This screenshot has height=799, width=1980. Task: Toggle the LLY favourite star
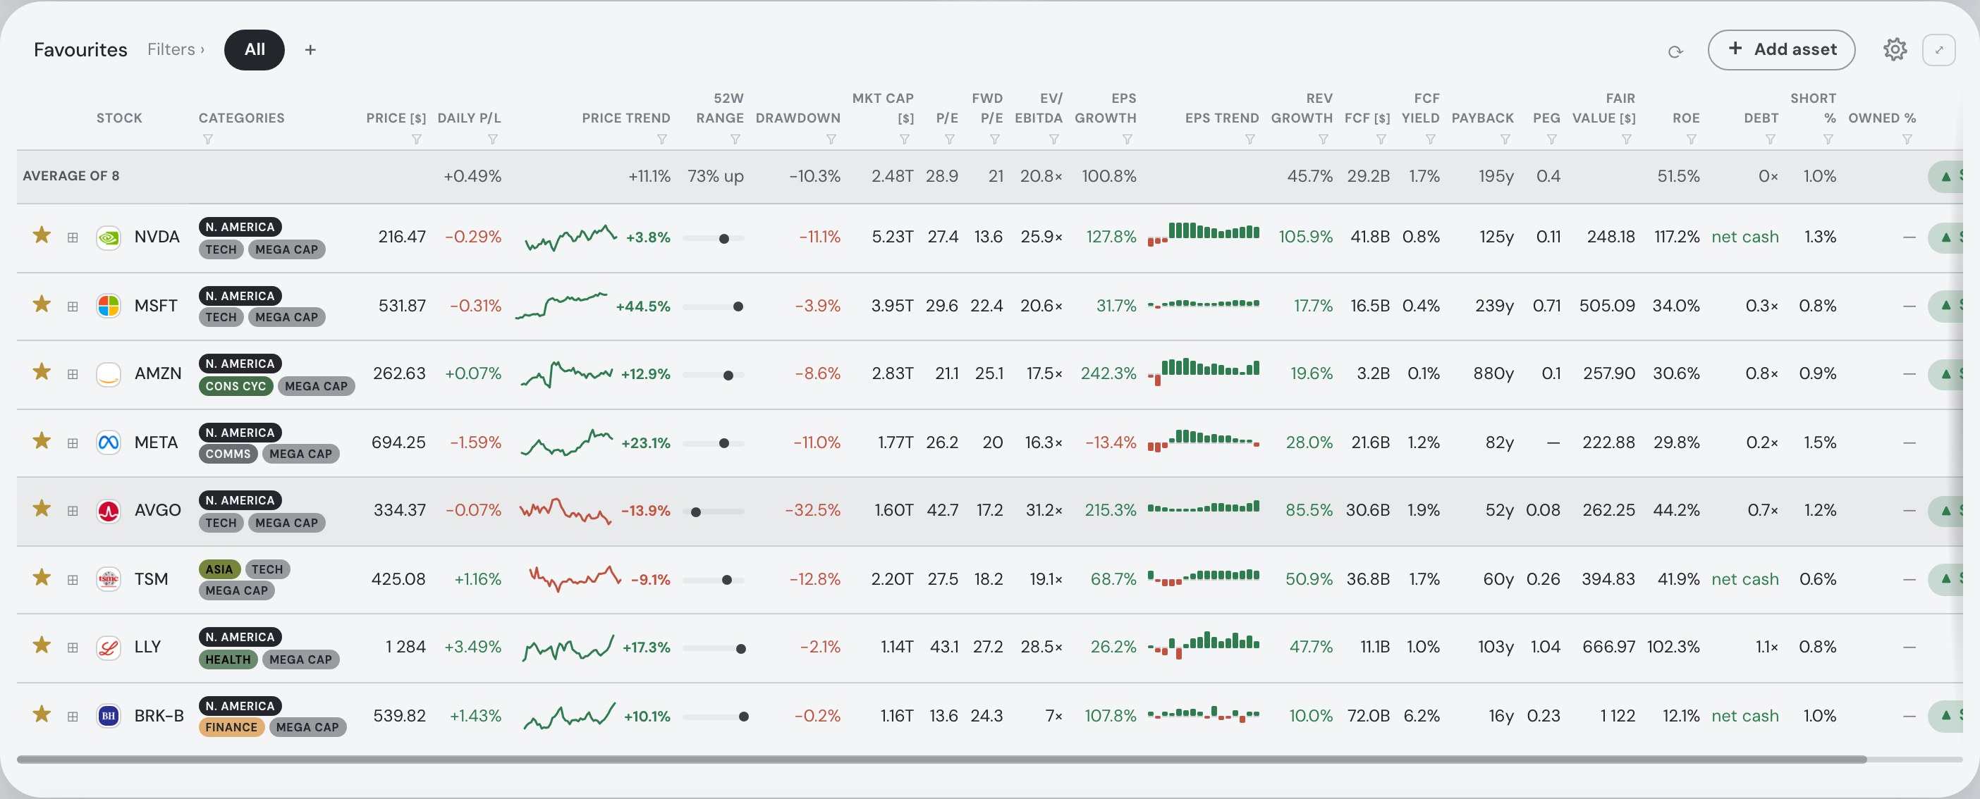point(42,645)
